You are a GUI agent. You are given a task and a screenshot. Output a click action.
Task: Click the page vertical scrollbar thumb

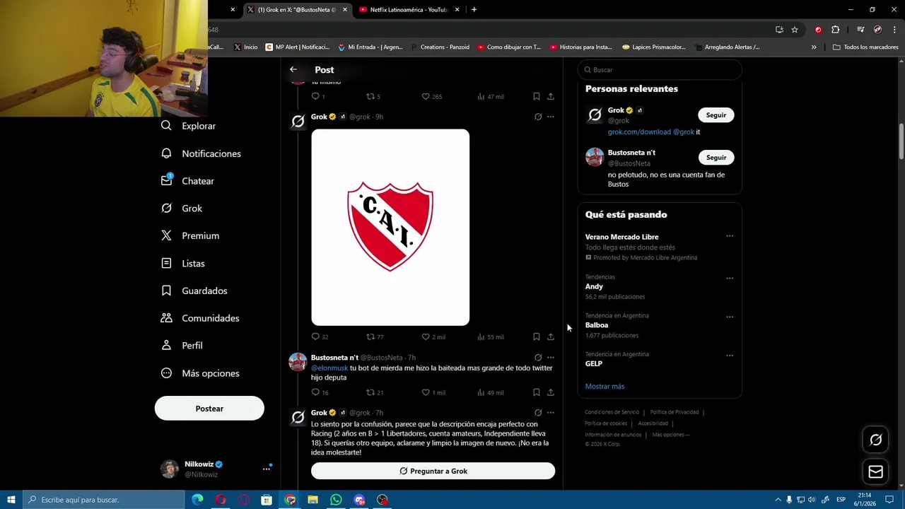click(901, 141)
